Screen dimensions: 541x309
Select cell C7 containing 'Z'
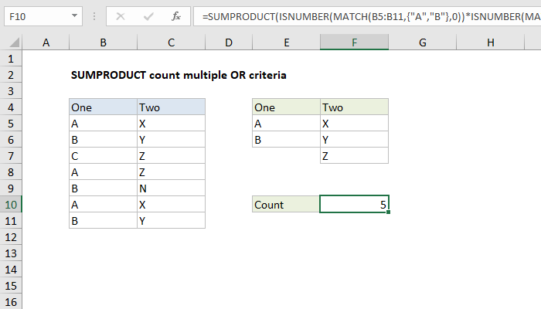click(x=171, y=156)
